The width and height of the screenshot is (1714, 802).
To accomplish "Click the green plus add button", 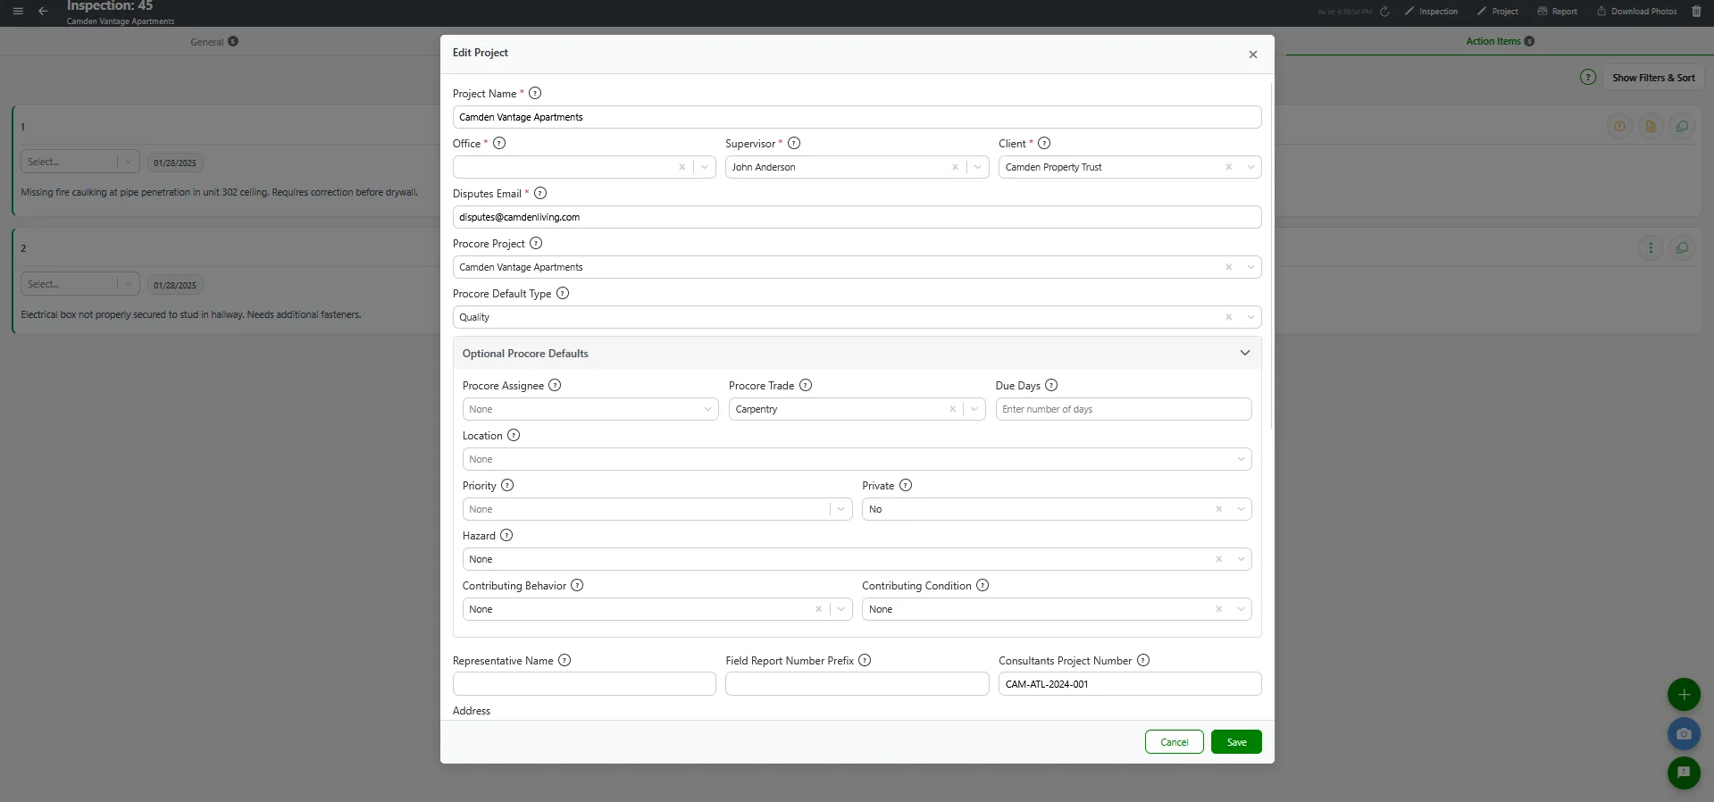I will [x=1684, y=694].
